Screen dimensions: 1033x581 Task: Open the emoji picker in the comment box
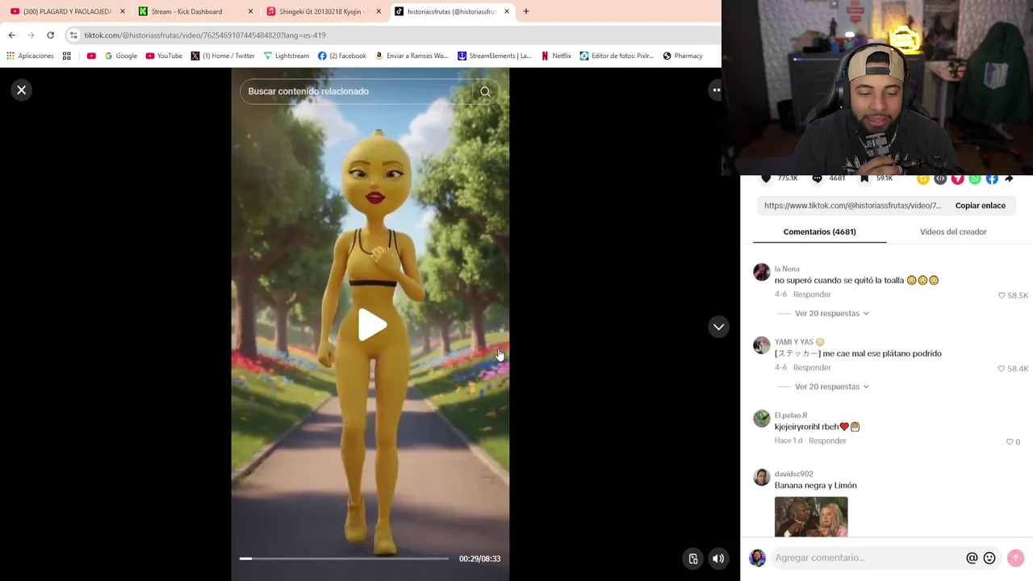pos(989,558)
